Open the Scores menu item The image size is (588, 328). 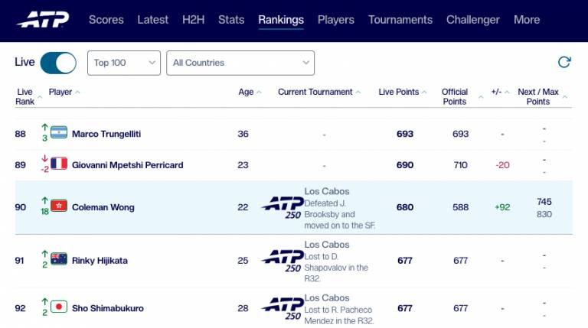[x=106, y=20]
